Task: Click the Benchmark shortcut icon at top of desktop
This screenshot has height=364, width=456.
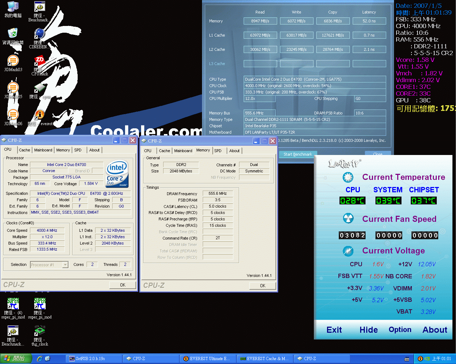Action: [x=40, y=12]
